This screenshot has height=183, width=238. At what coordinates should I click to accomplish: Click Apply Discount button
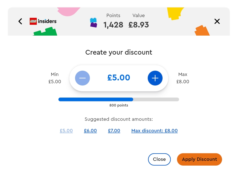coord(199,159)
